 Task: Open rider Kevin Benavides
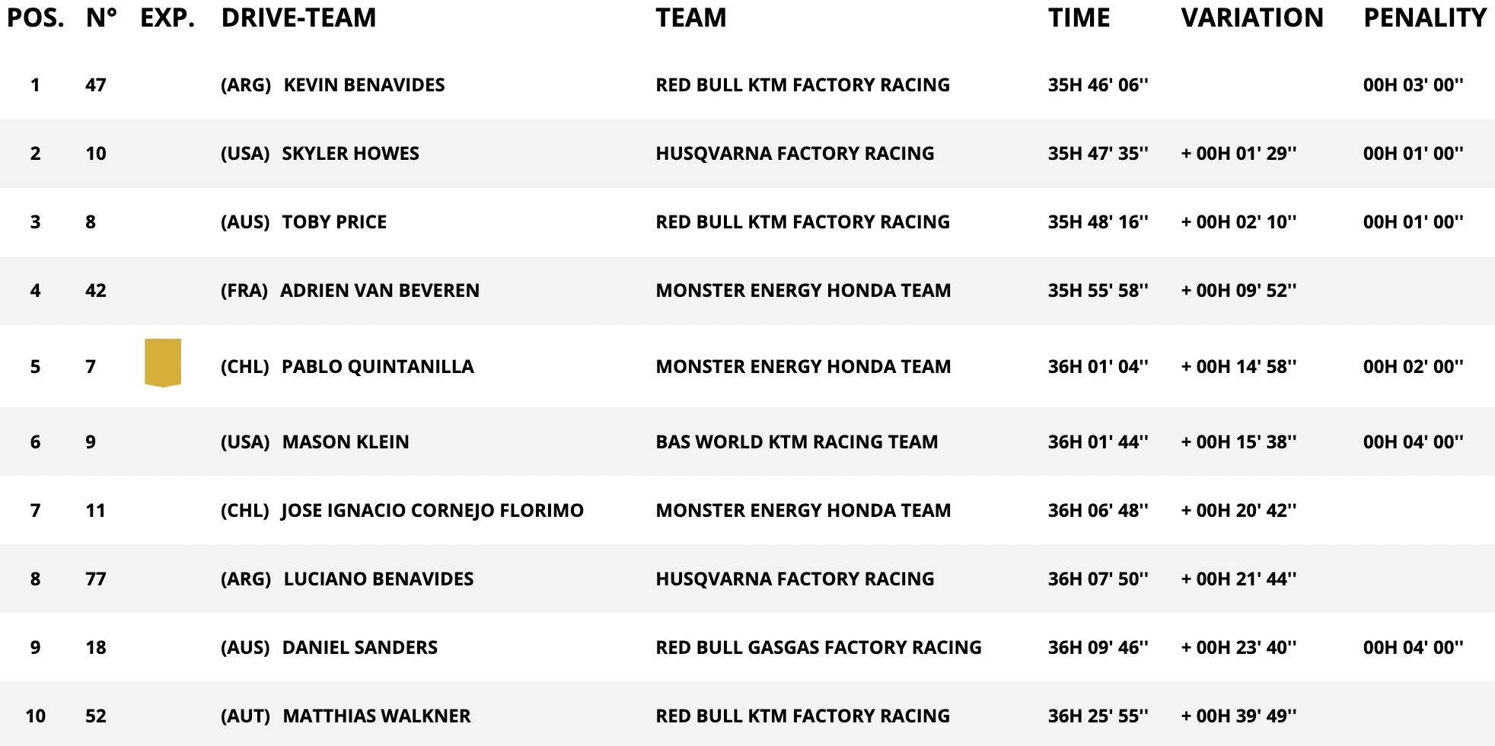(364, 84)
